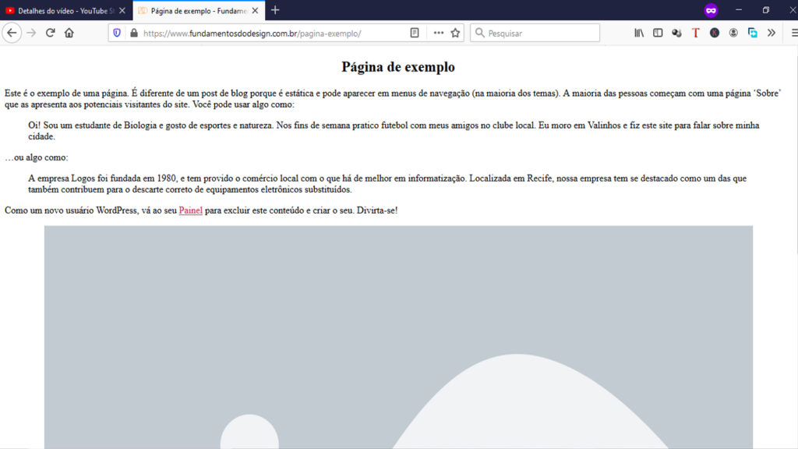Viewport: 798px width, 449px height.
Task: Select the Página de exemplo tab
Action: pos(199,10)
